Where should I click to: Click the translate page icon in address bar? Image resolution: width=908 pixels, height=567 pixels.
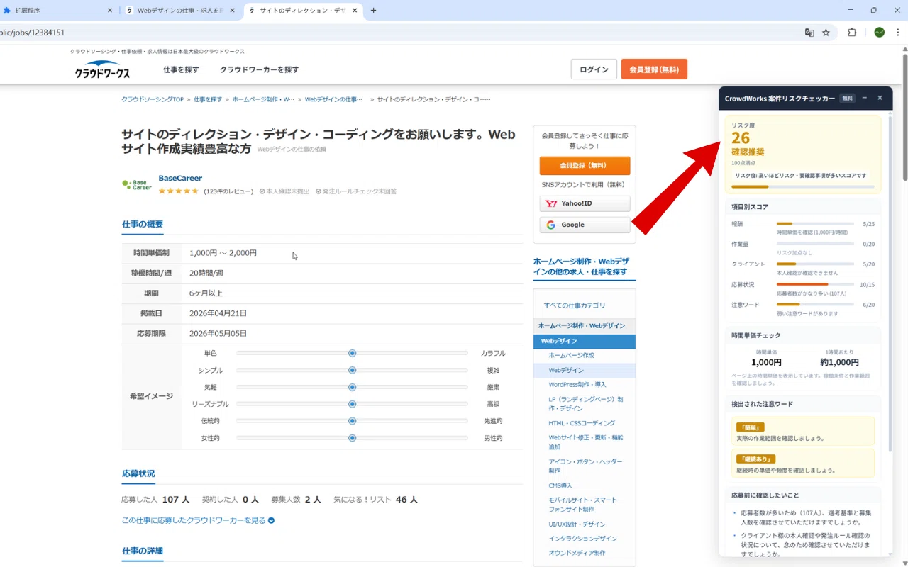pyautogui.click(x=809, y=33)
